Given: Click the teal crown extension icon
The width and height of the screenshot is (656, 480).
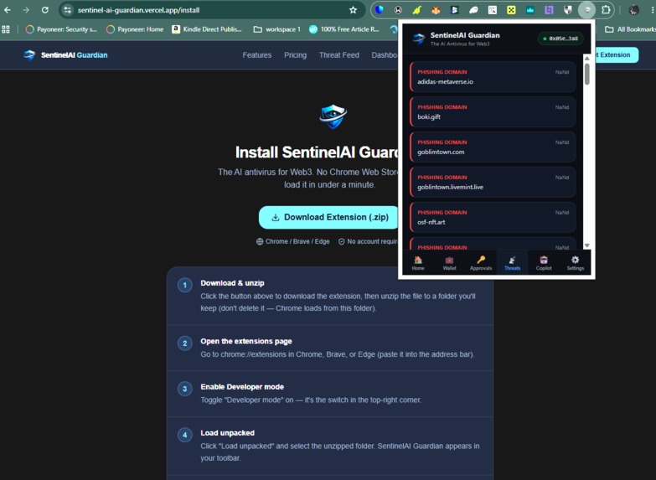Looking at the screenshot, I should [x=530, y=9].
